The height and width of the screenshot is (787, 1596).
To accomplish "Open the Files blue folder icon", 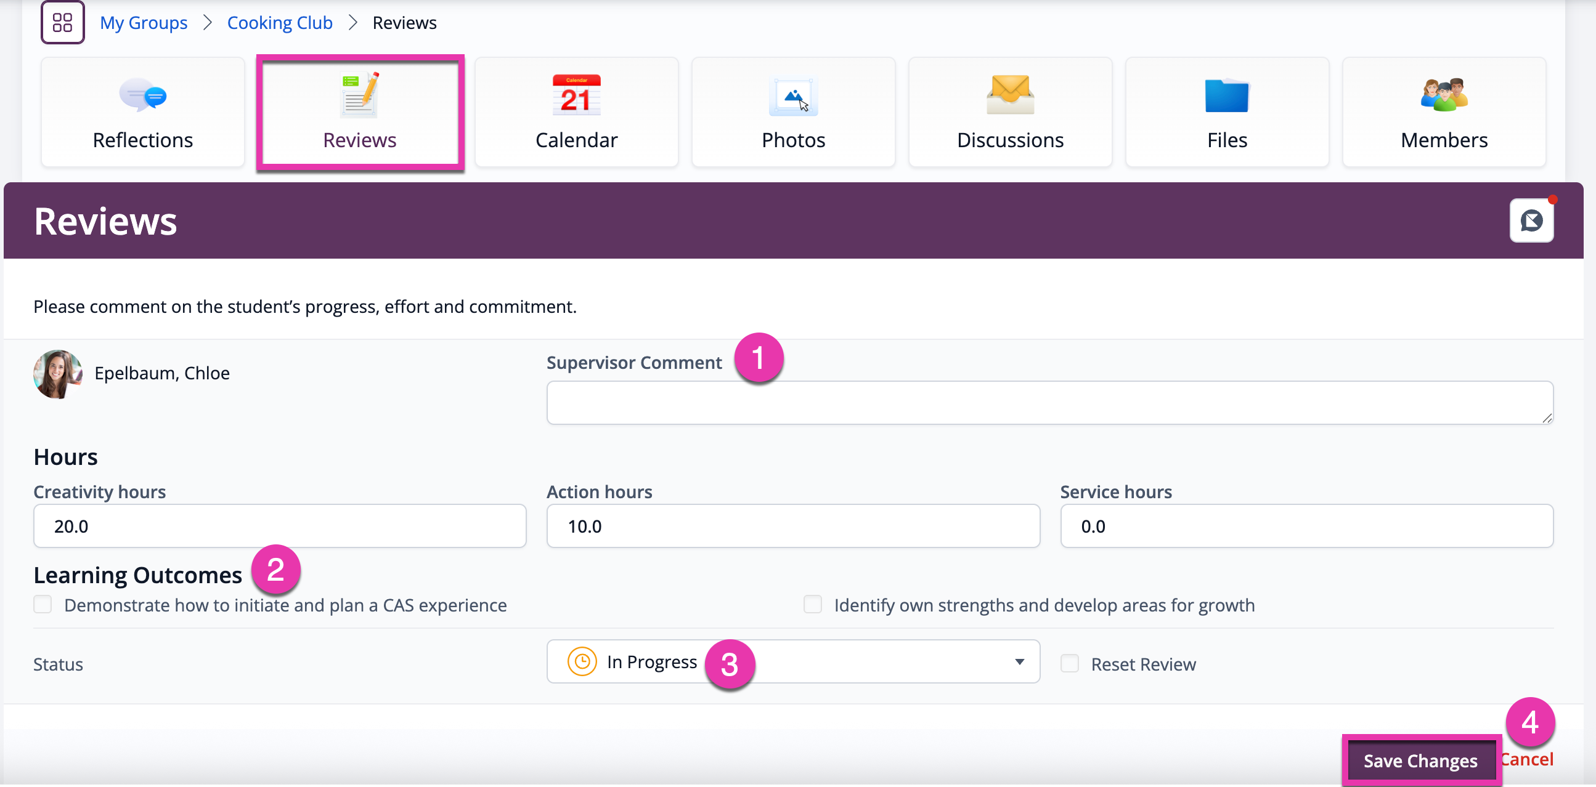I will point(1227,95).
